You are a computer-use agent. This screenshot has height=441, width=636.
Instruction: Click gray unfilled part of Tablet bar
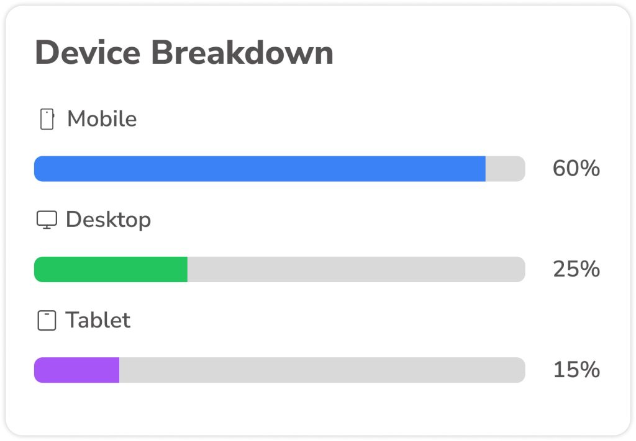coord(322,370)
